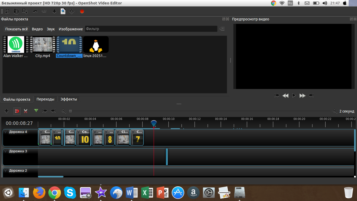Screen dimensions: 357x201
Task: Click the red Export Video button
Action: (x=82, y=12)
